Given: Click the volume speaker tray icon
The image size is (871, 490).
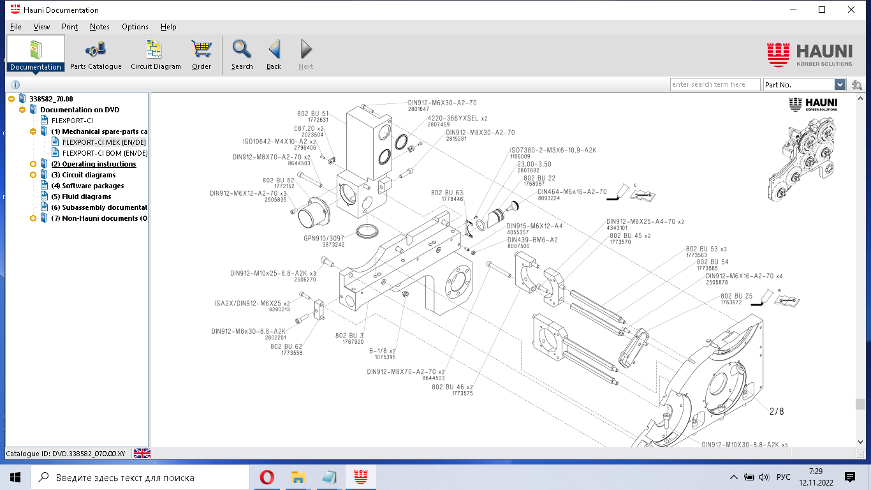Looking at the screenshot, I should 764,477.
